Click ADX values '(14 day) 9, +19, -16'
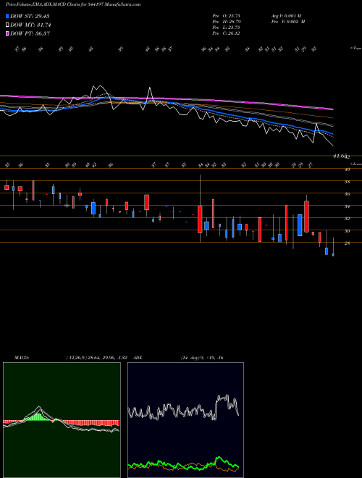 coord(202,358)
